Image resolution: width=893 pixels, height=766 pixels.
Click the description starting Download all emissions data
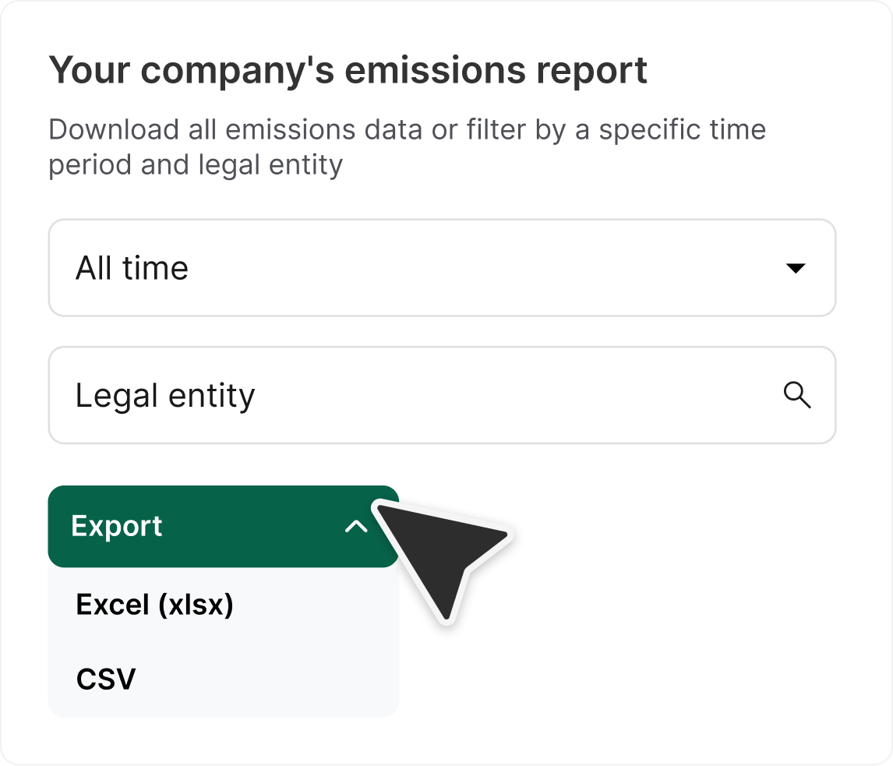(x=408, y=147)
